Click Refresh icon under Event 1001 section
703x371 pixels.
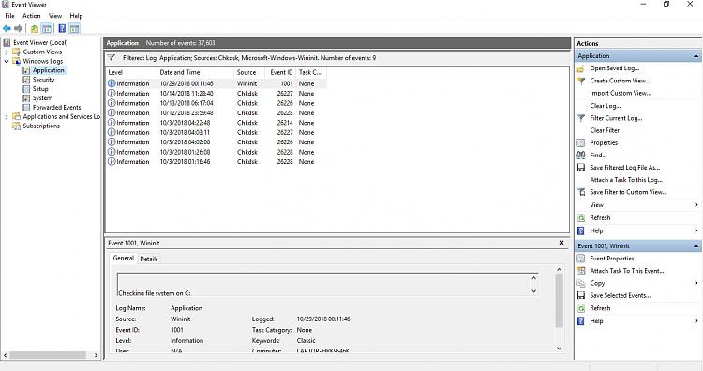click(x=581, y=308)
